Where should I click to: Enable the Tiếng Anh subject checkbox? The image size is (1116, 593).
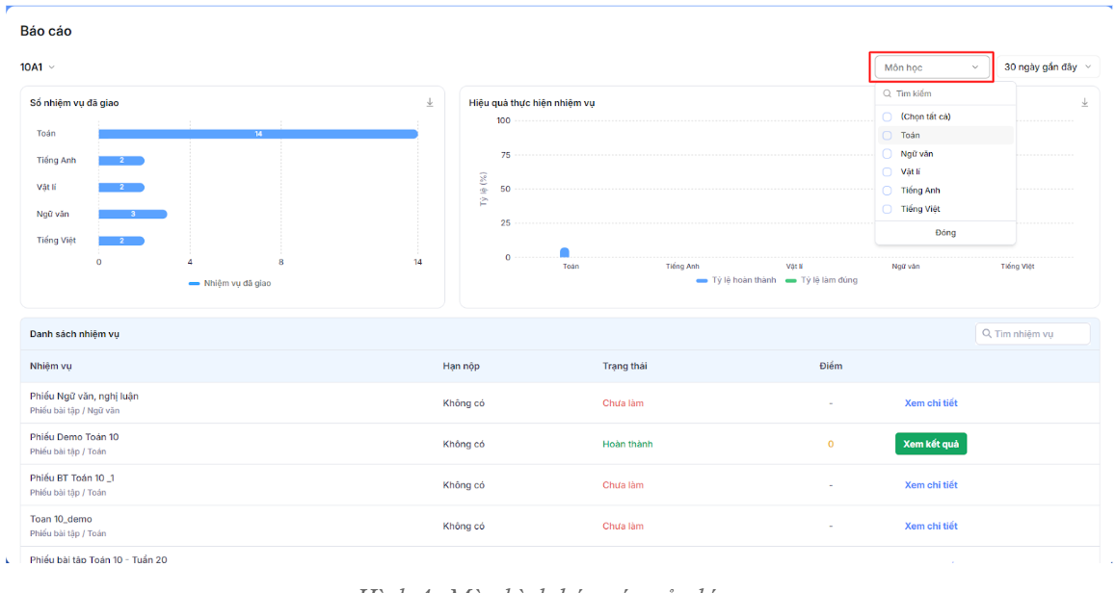[888, 191]
